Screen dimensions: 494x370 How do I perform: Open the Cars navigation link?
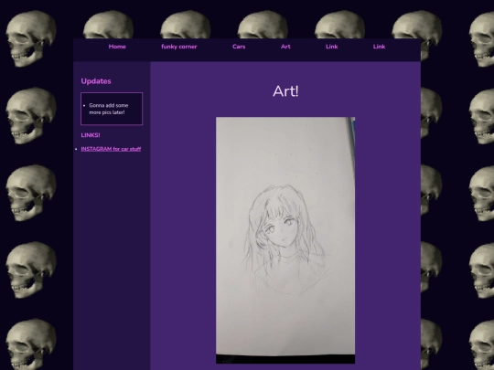pos(239,47)
